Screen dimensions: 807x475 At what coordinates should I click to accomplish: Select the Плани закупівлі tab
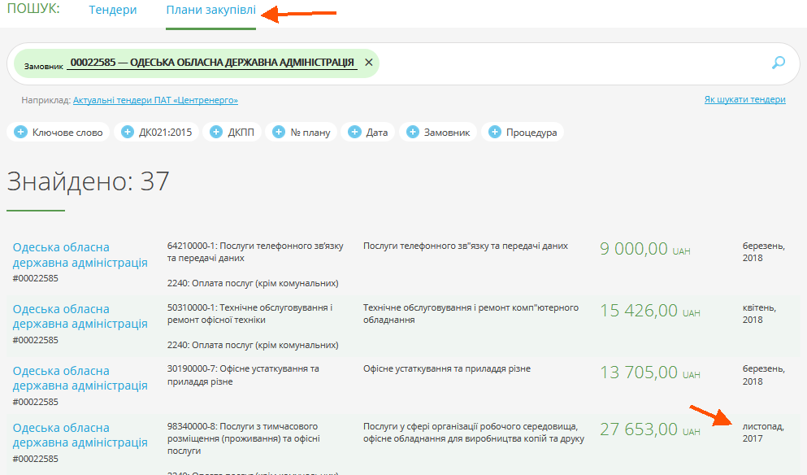pos(210,11)
